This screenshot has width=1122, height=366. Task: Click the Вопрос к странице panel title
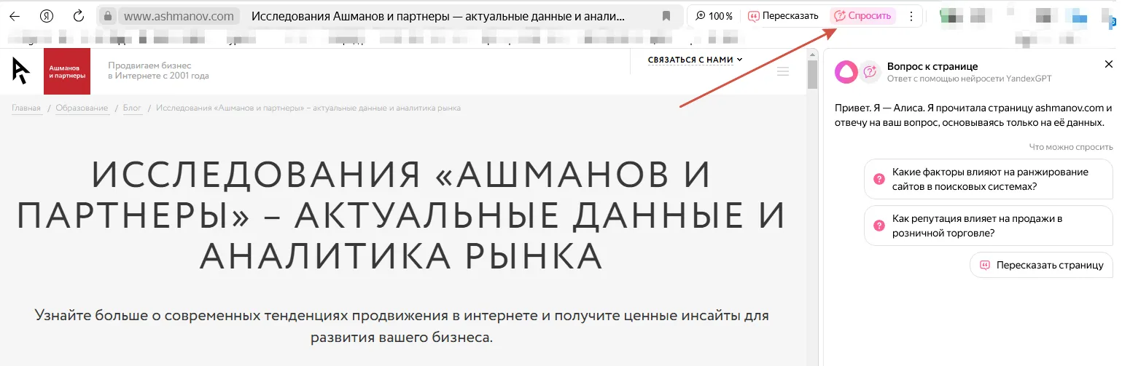tap(932, 66)
